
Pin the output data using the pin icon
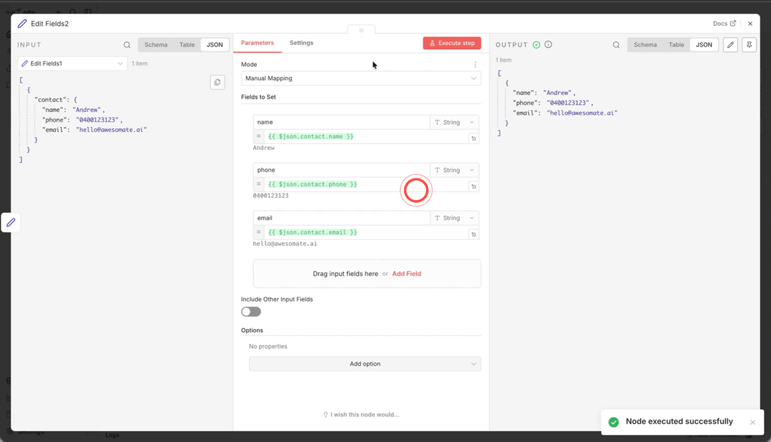(749, 45)
